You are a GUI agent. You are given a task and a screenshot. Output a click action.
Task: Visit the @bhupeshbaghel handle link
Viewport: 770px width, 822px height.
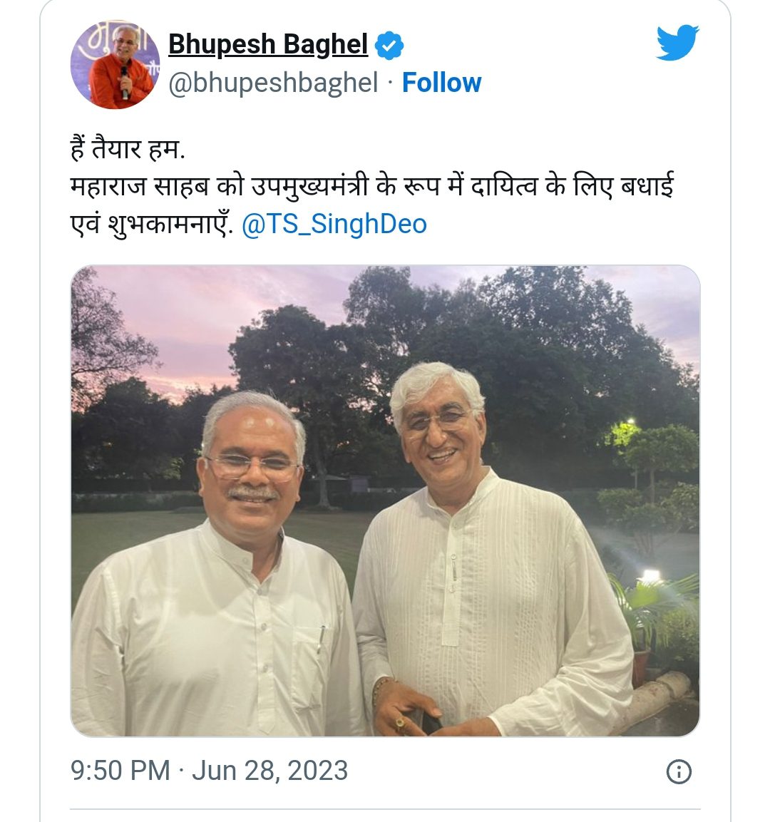[x=273, y=83]
